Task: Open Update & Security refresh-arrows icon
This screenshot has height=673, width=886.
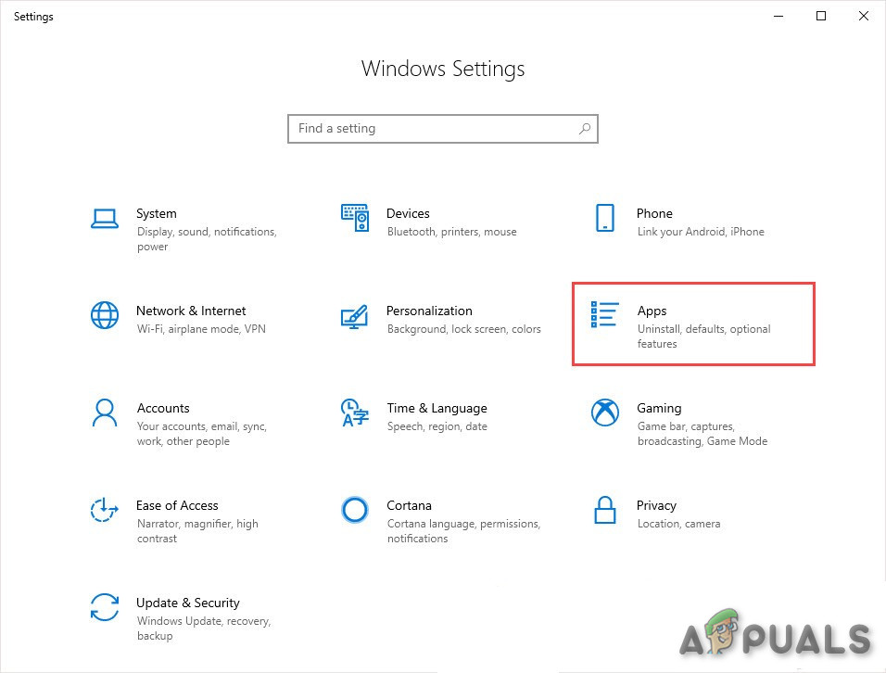Action: 105,607
